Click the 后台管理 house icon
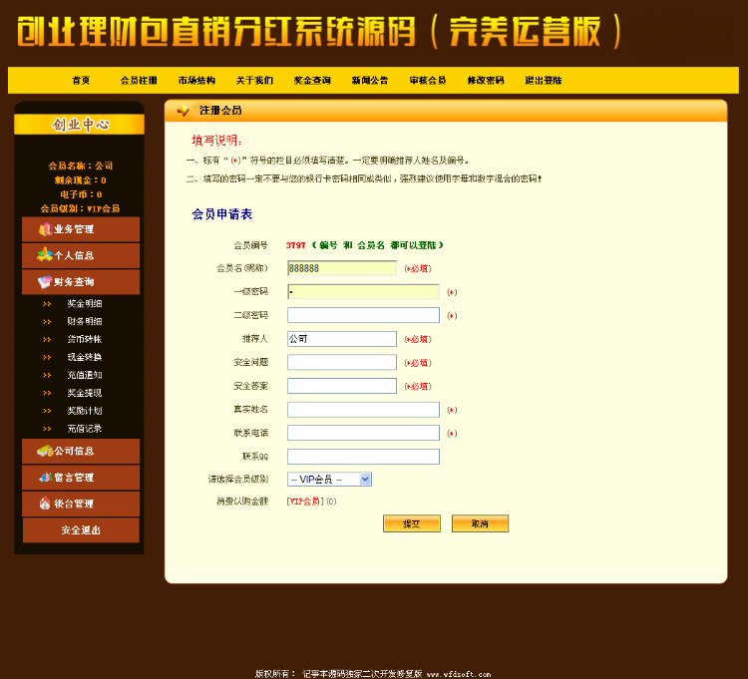748x679 pixels. click(x=45, y=504)
